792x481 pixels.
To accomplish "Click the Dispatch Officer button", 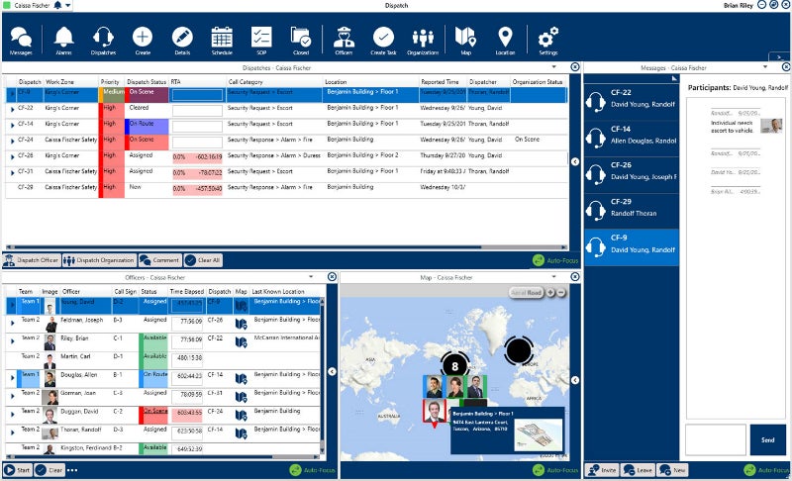I will click(x=32, y=260).
